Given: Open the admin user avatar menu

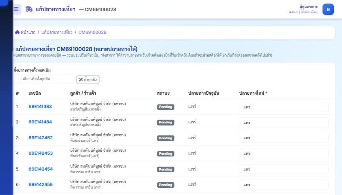Looking at the screenshot, I should (x=328, y=9).
